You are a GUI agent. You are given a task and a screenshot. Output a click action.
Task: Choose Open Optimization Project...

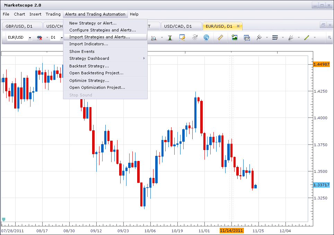[x=105, y=87]
